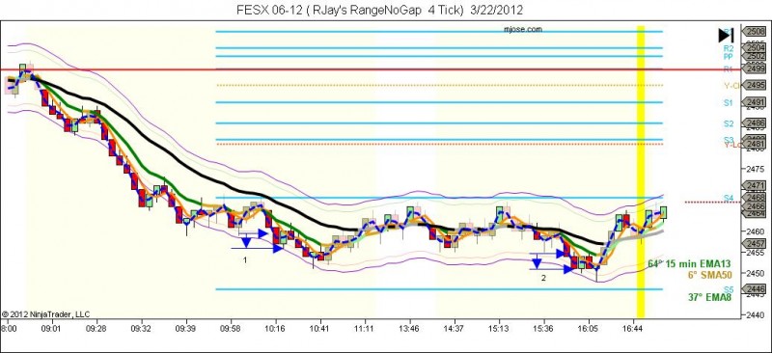772x353 pixels.
Task: Click the S5 pivot label
Action: click(x=729, y=289)
